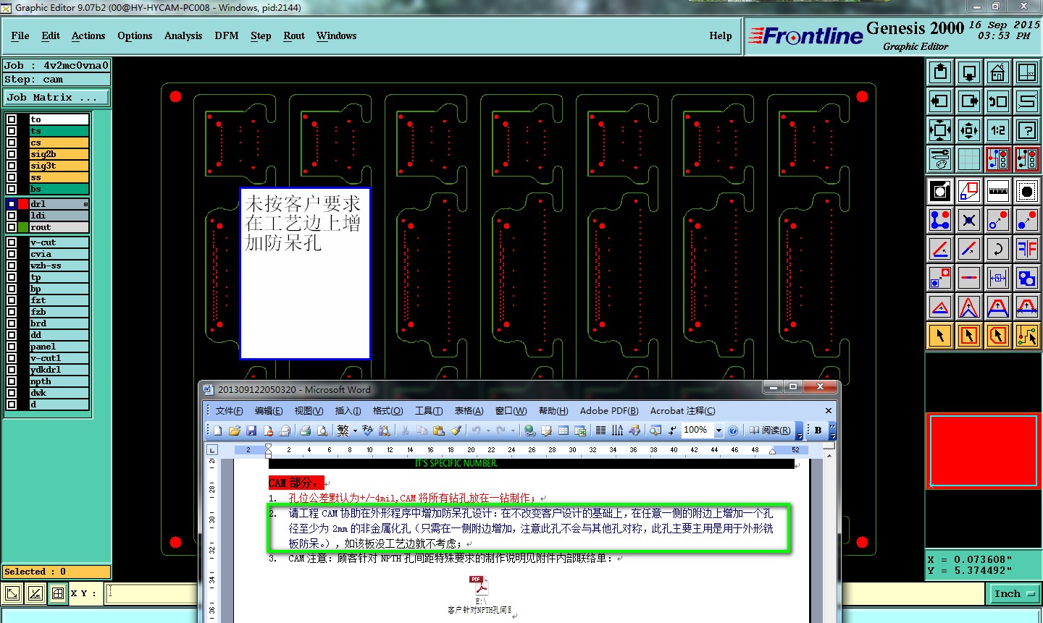Toggle visibility checkbox for layer panel
Image resolution: width=1043 pixels, height=623 pixels.
click(12, 347)
